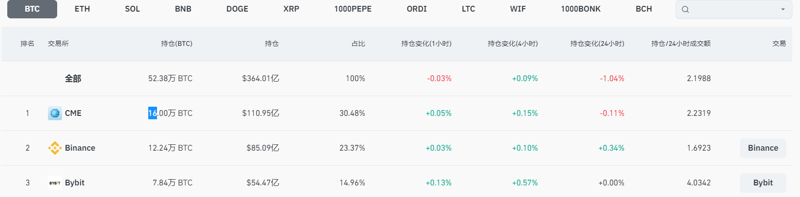This screenshot has width=800, height=197.
Task: Click the Binance diamond logo icon
Action: [x=55, y=148]
